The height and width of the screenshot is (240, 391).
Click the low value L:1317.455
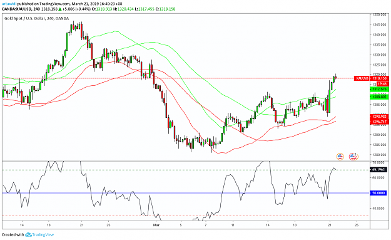point(145,9)
